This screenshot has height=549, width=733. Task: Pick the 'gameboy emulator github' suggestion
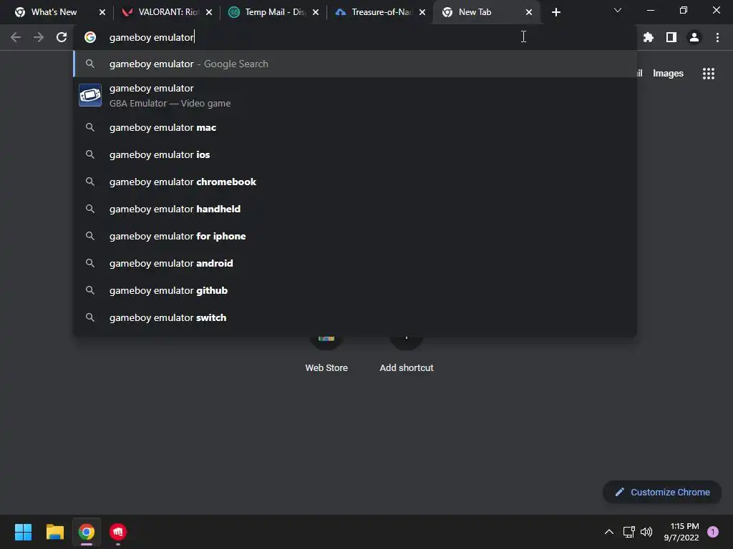pos(355,290)
